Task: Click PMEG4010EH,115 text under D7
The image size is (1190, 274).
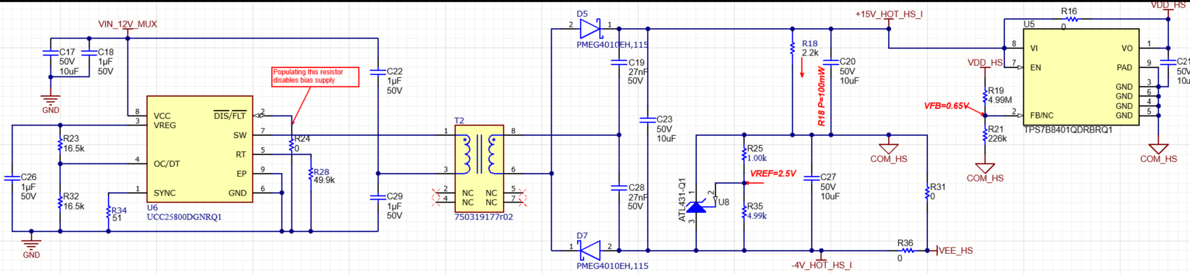Action: 612,266
